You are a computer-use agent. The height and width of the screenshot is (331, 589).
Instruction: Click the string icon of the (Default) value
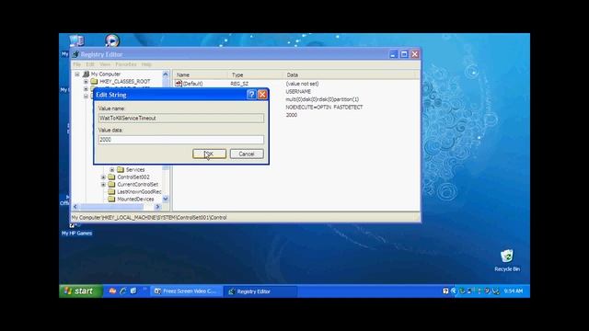179,84
